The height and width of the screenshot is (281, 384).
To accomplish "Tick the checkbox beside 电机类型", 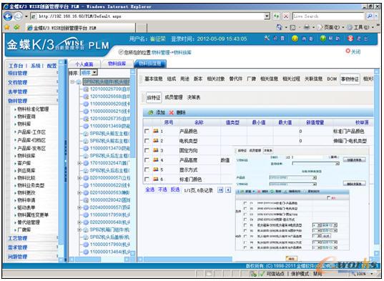I will pos(147,141).
